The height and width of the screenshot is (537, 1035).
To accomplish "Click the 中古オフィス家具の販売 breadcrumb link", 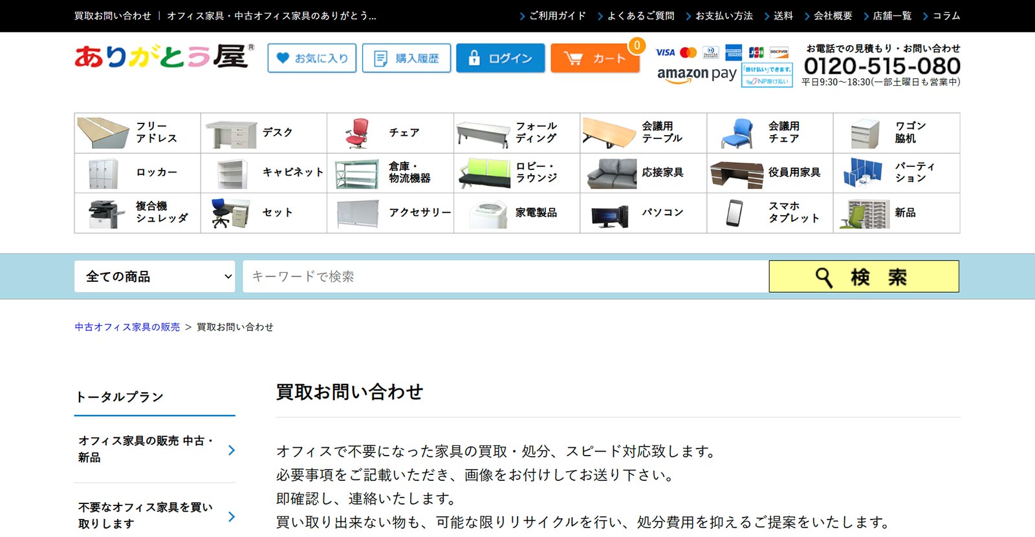I will point(127,327).
